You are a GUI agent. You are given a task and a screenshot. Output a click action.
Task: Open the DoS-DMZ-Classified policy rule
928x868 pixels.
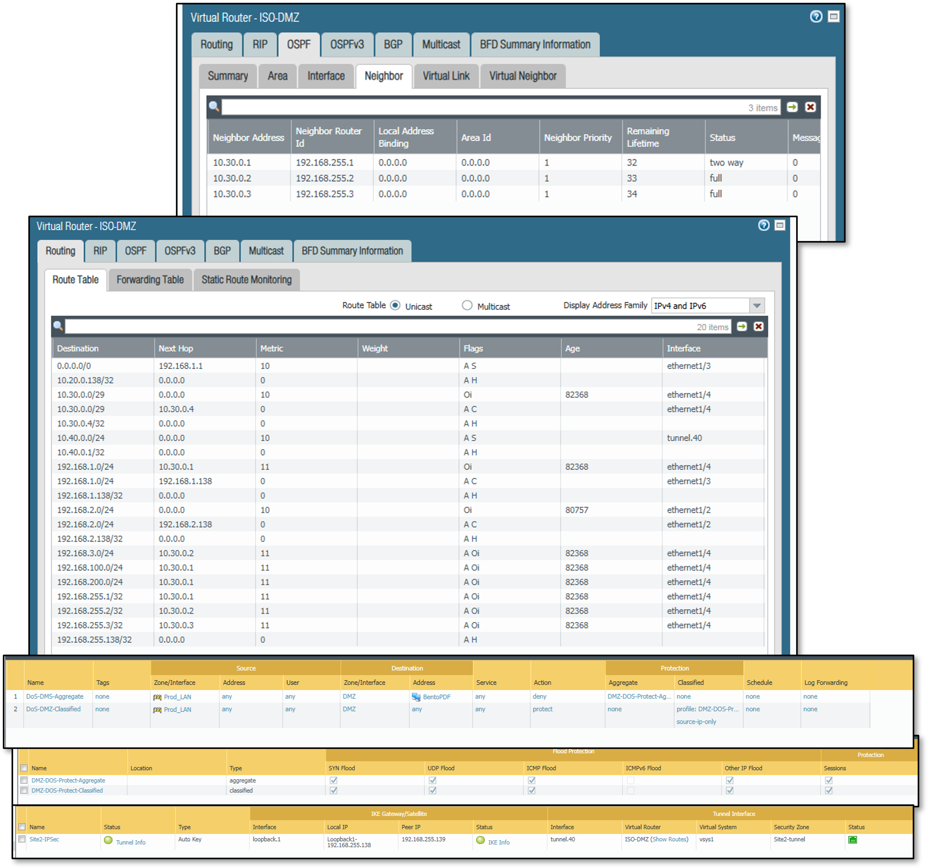click(x=53, y=709)
